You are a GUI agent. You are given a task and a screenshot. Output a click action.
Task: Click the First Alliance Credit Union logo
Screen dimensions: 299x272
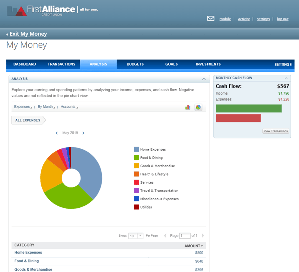tap(52, 11)
